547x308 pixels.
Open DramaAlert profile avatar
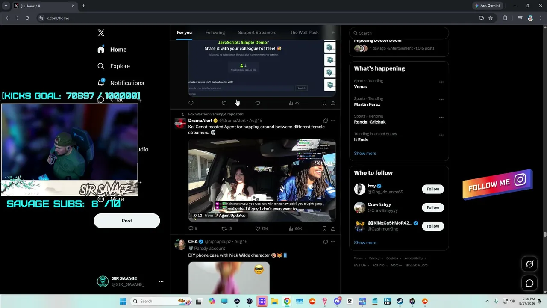[180, 123]
